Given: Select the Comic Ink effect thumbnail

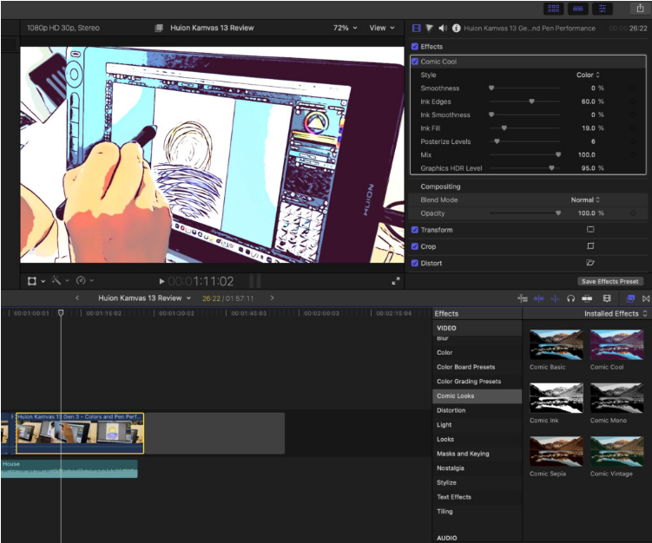Looking at the screenshot, I should click(556, 398).
